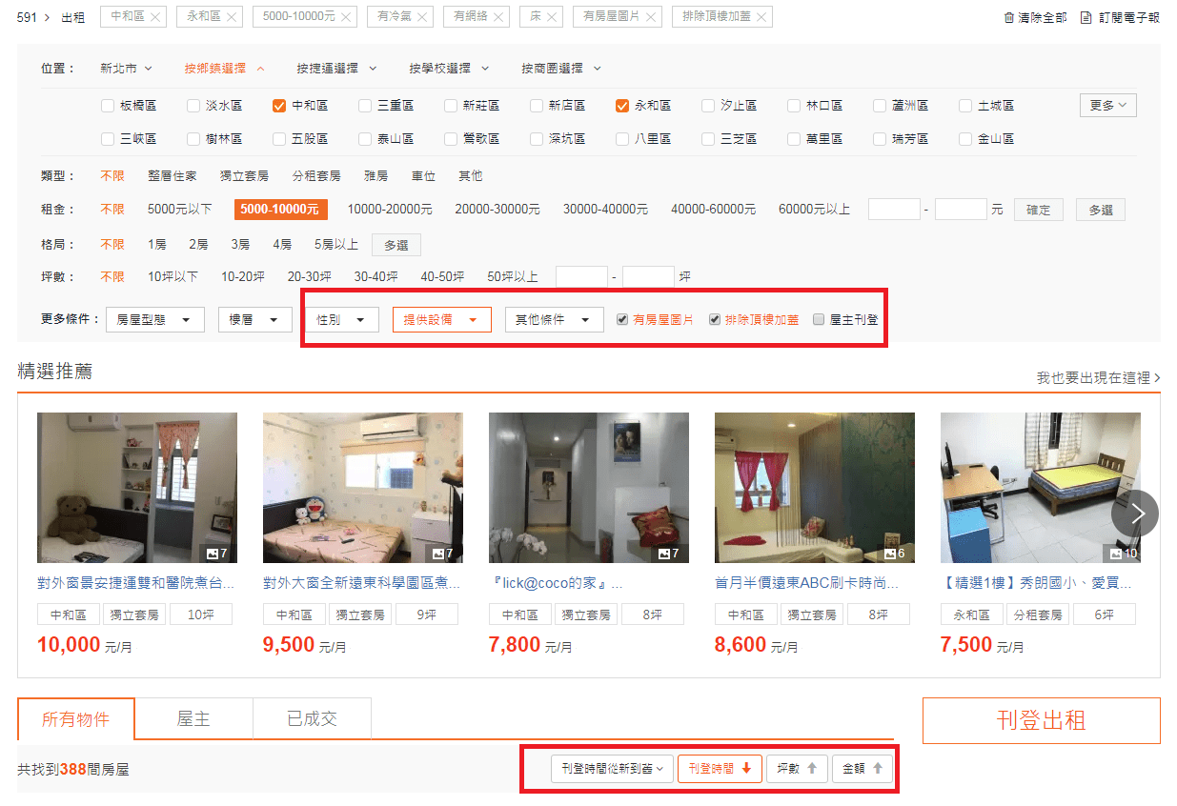Check the 板橋區 district checkbox
1177x806 pixels.
(x=108, y=106)
